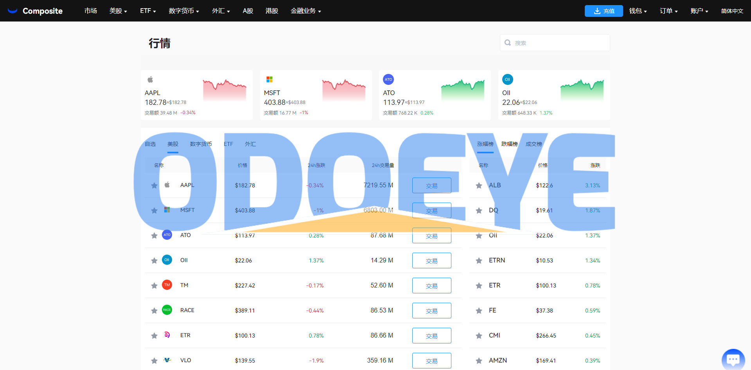Image resolution: width=751 pixels, height=370 pixels.
Task: Open A股 in the navbar
Action: tap(248, 11)
